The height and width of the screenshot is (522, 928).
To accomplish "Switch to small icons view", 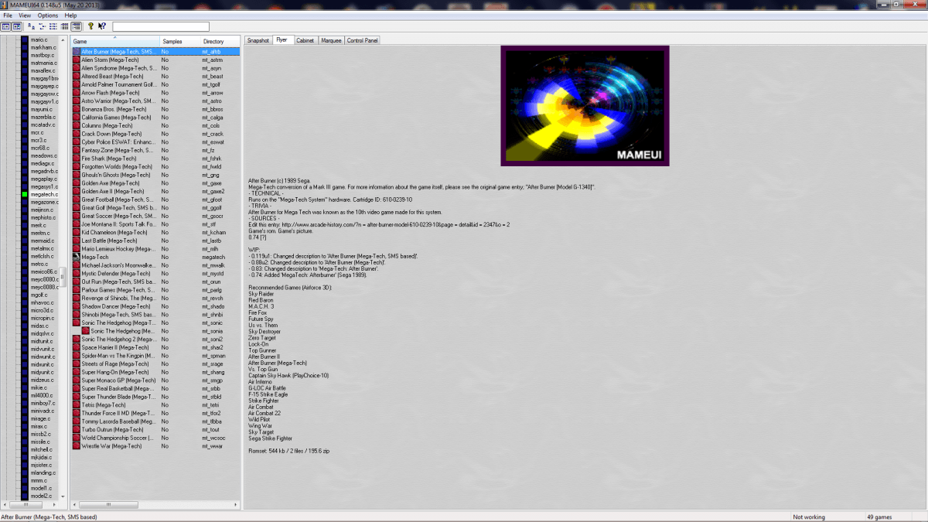I will 42,26.
